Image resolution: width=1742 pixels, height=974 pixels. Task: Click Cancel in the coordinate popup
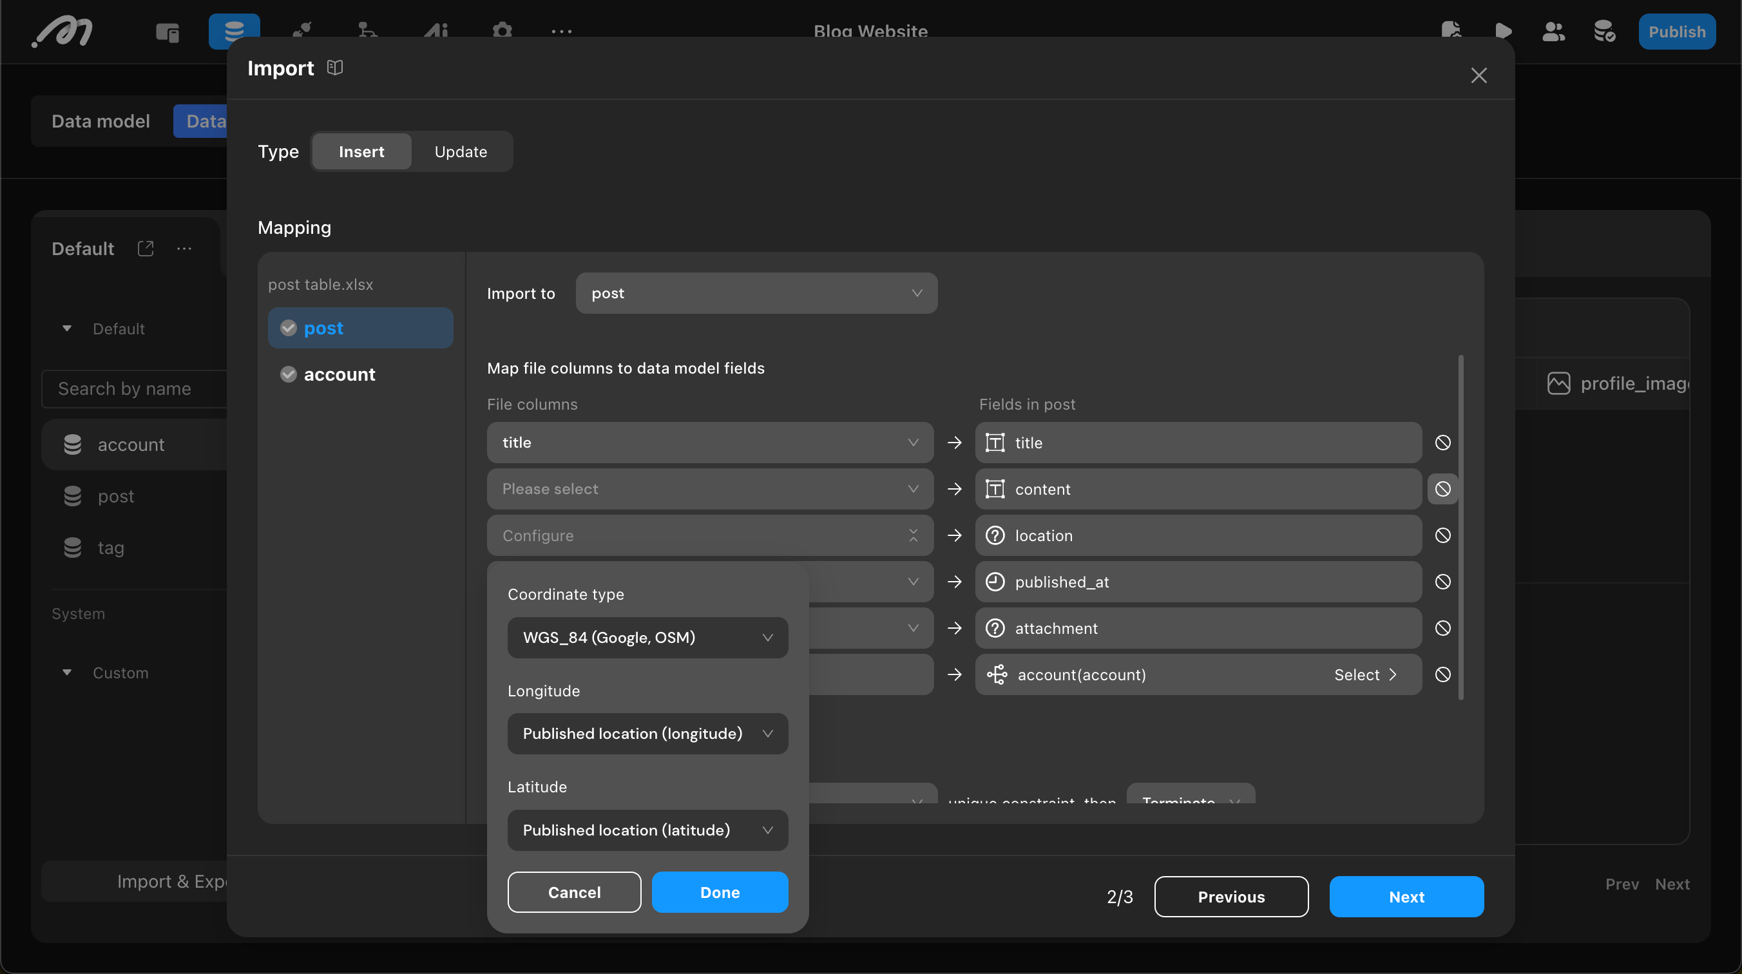point(574,892)
